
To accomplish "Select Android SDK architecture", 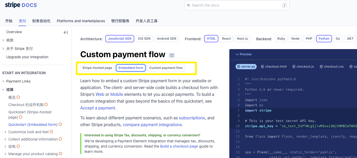I will (167, 39).
